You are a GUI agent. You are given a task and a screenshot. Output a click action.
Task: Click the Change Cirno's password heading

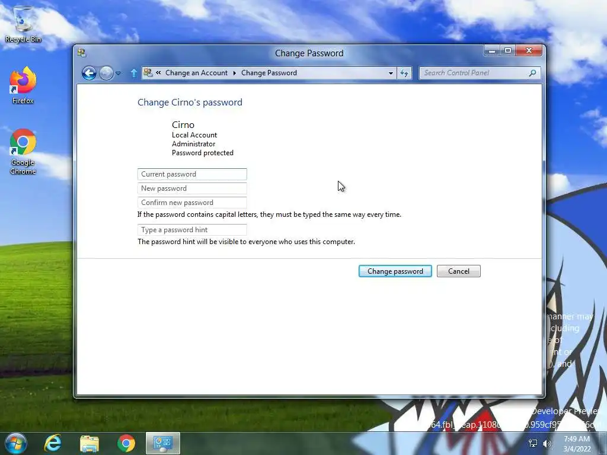pyautogui.click(x=190, y=102)
